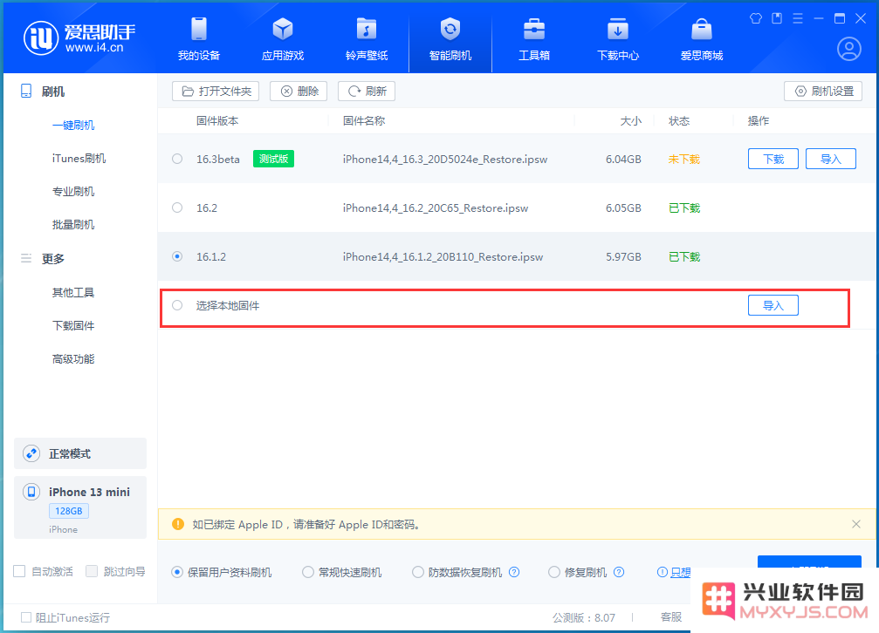Screen dimensions: 879x633
Task: Select 下载固件 in sidebar
Action: point(73,325)
